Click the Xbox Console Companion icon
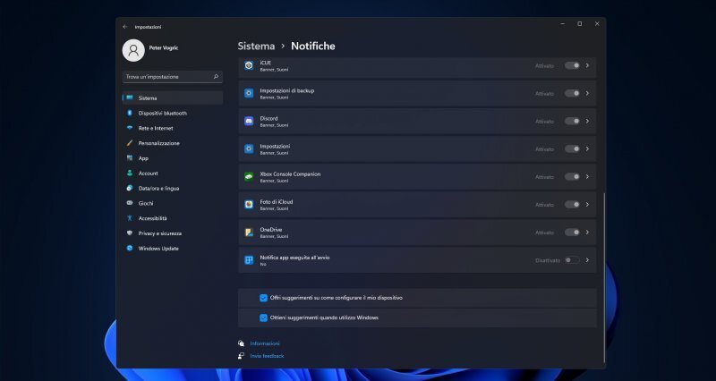716x381 pixels. point(249,177)
